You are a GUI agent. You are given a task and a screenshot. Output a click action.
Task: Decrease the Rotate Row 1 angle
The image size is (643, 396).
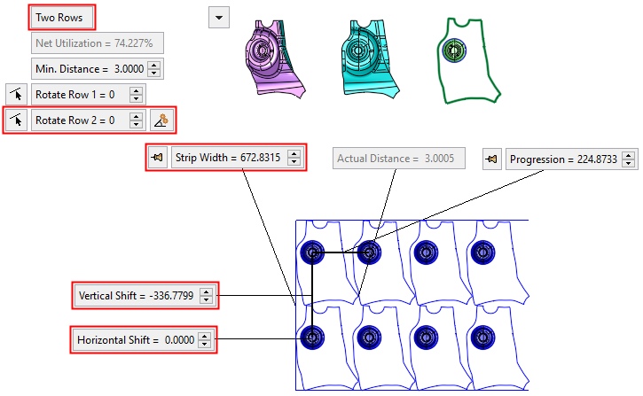point(137,98)
